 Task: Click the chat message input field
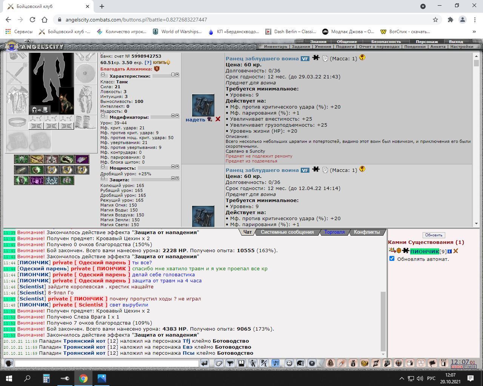pos(107,363)
